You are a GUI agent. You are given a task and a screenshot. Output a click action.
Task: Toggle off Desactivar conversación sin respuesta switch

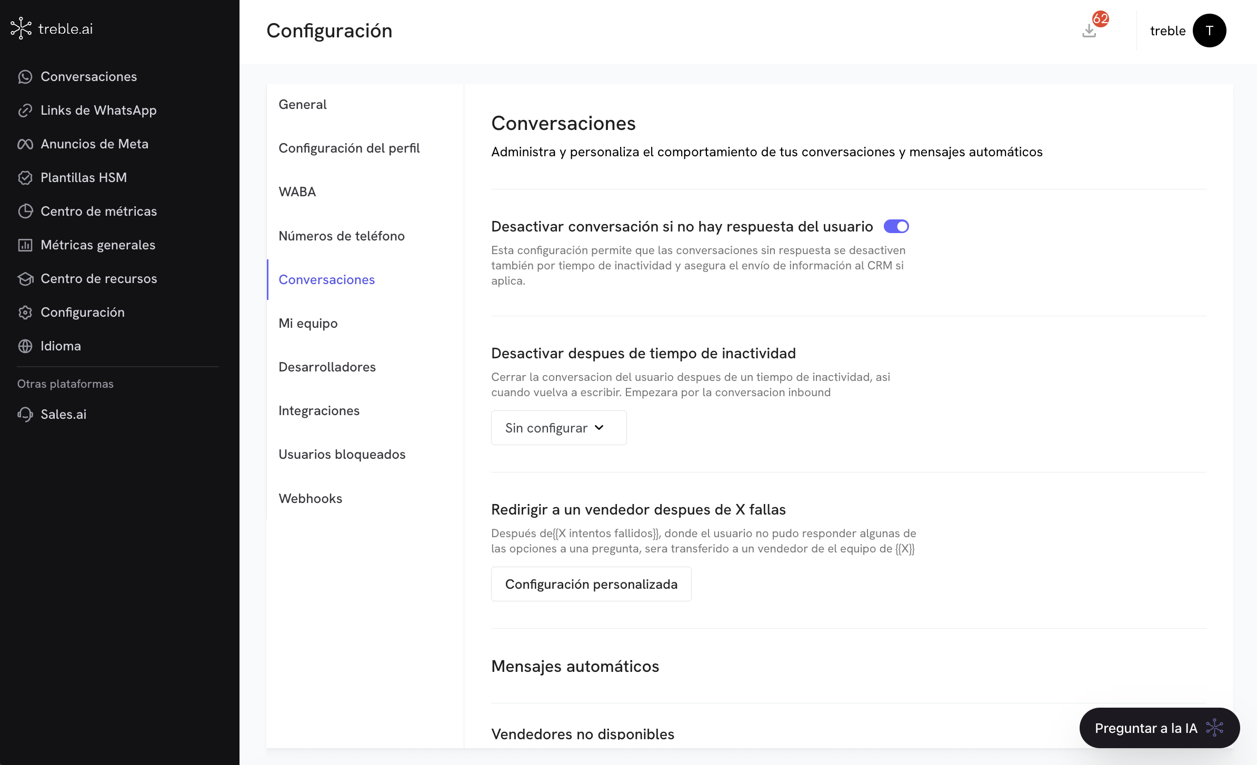tap(896, 227)
